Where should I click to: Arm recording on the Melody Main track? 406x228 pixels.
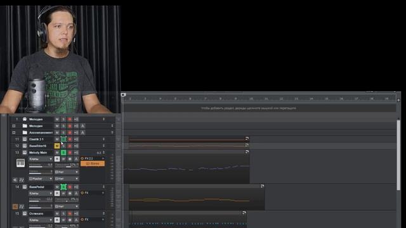(x=70, y=153)
